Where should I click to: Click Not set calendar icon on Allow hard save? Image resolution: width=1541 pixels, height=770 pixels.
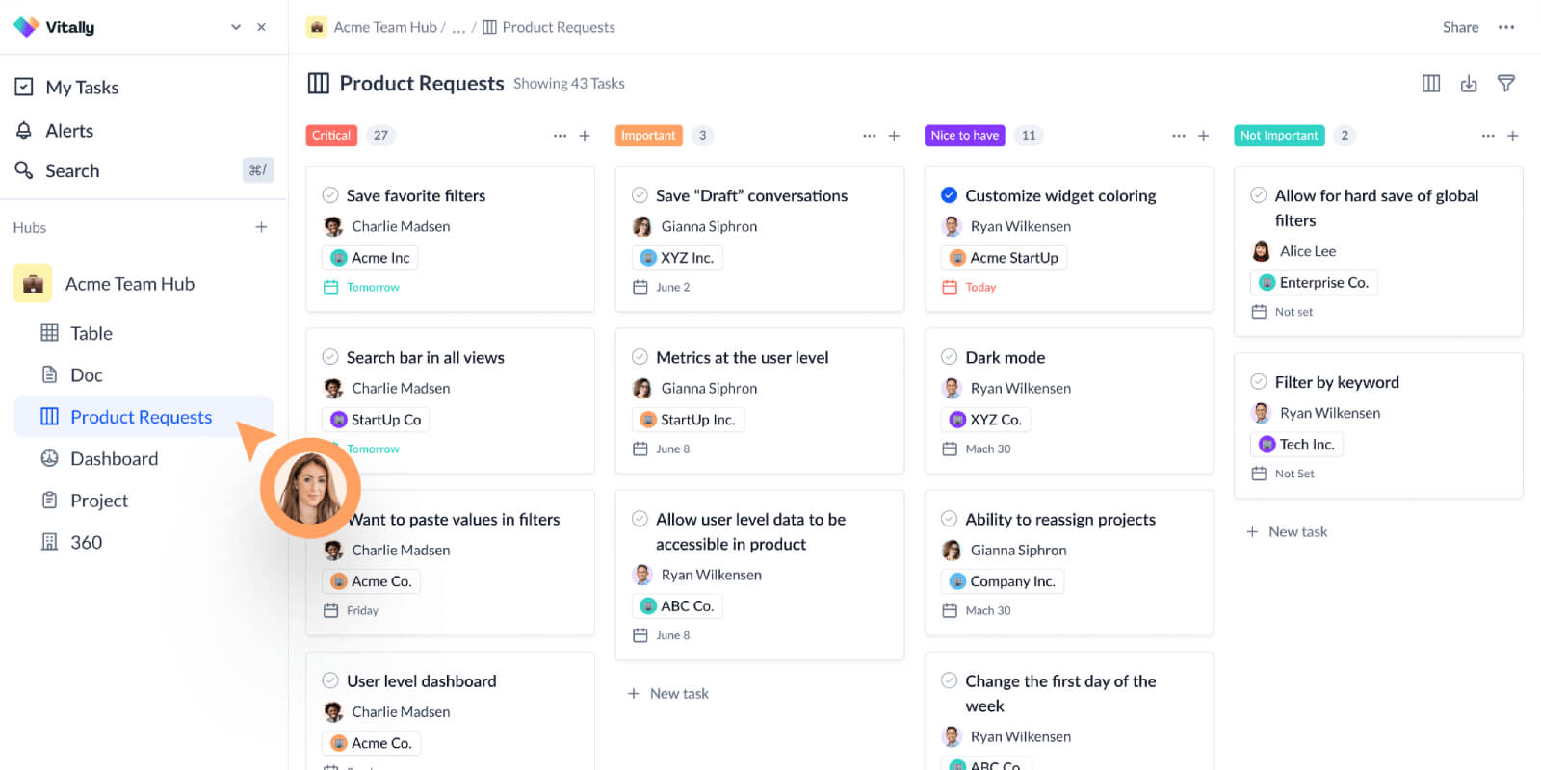click(x=1259, y=312)
